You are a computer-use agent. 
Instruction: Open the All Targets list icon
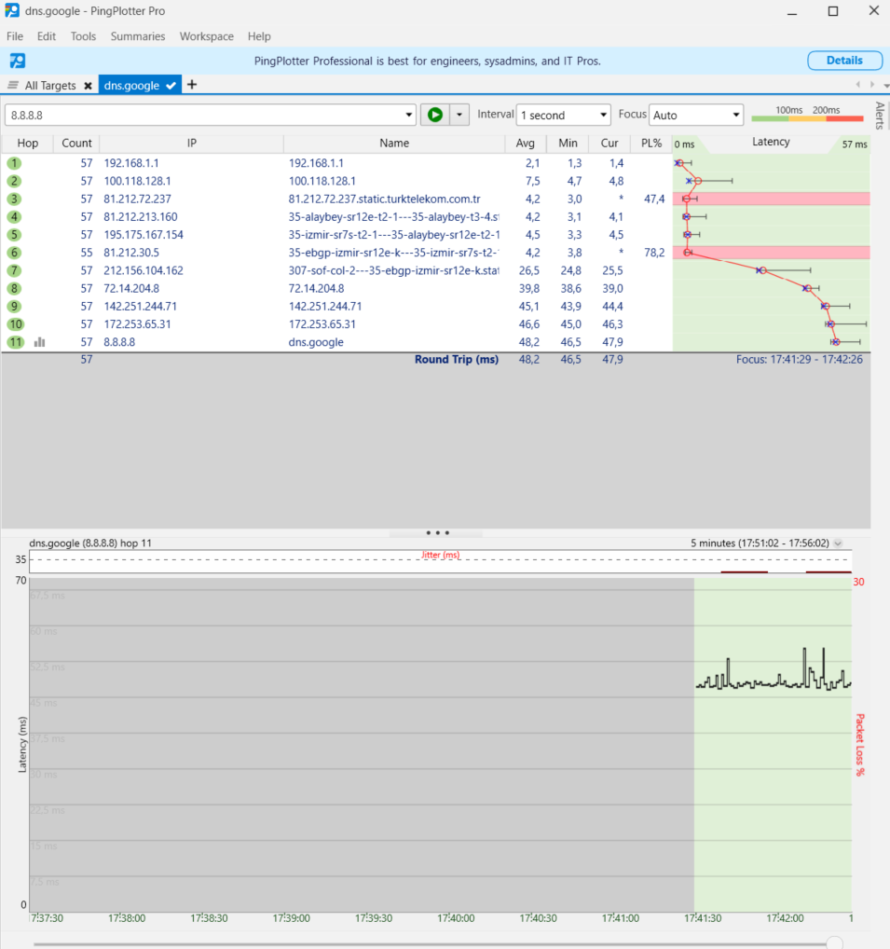pos(13,85)
